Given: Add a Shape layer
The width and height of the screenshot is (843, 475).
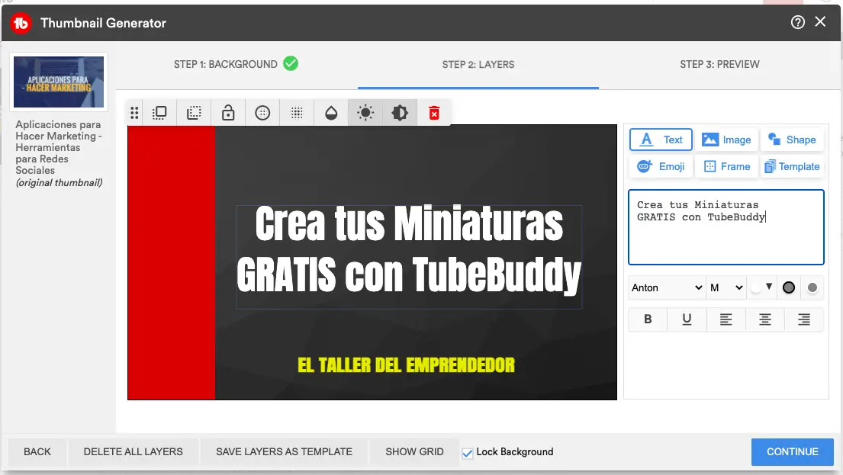Looking at the screenshot, I should pos(793,140).
